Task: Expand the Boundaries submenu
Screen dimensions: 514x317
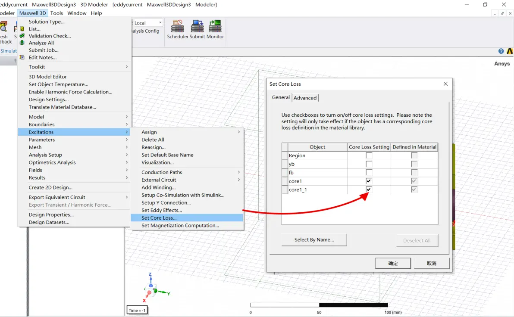Action: (75, 124)
